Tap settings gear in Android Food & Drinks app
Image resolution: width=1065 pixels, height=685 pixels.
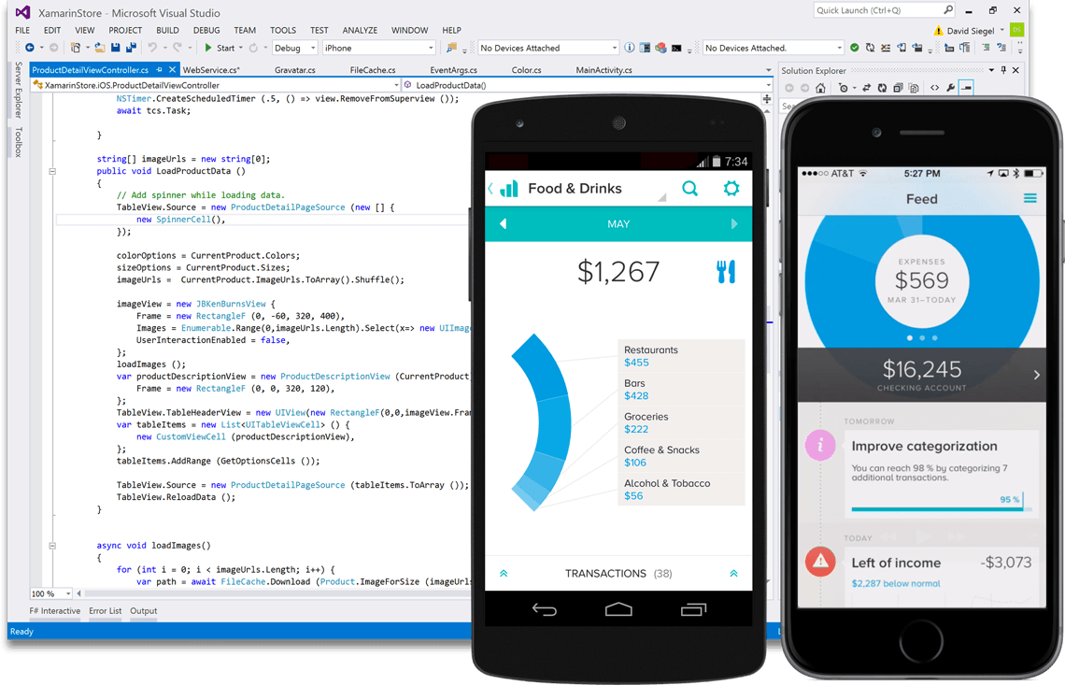coord(731,188)
